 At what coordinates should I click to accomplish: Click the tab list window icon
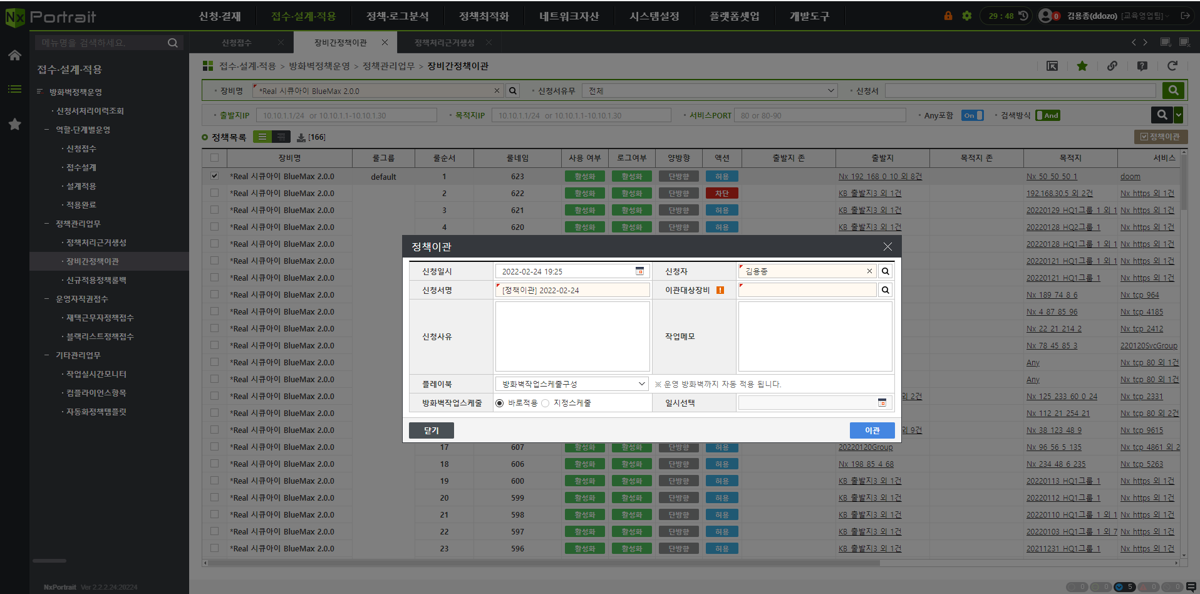[1166, 43]
